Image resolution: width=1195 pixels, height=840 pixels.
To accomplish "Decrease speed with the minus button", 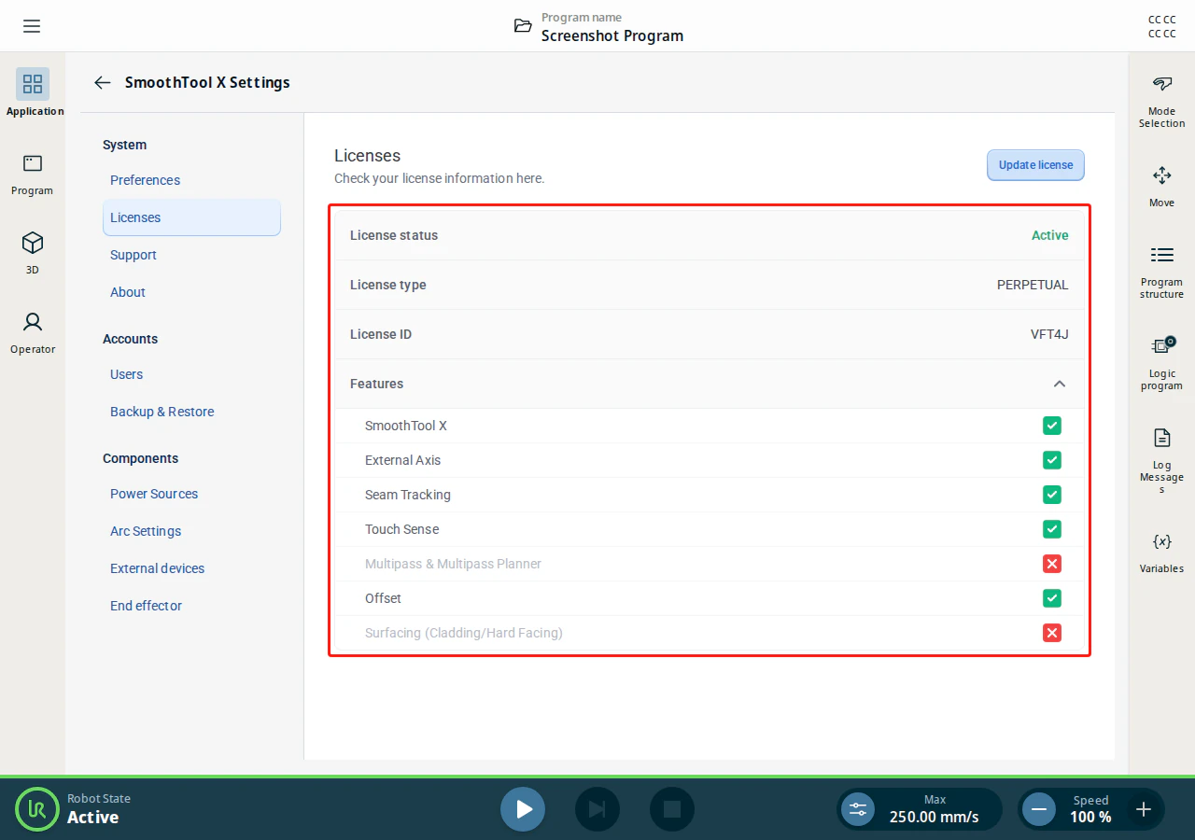I will pos(1038,809).
